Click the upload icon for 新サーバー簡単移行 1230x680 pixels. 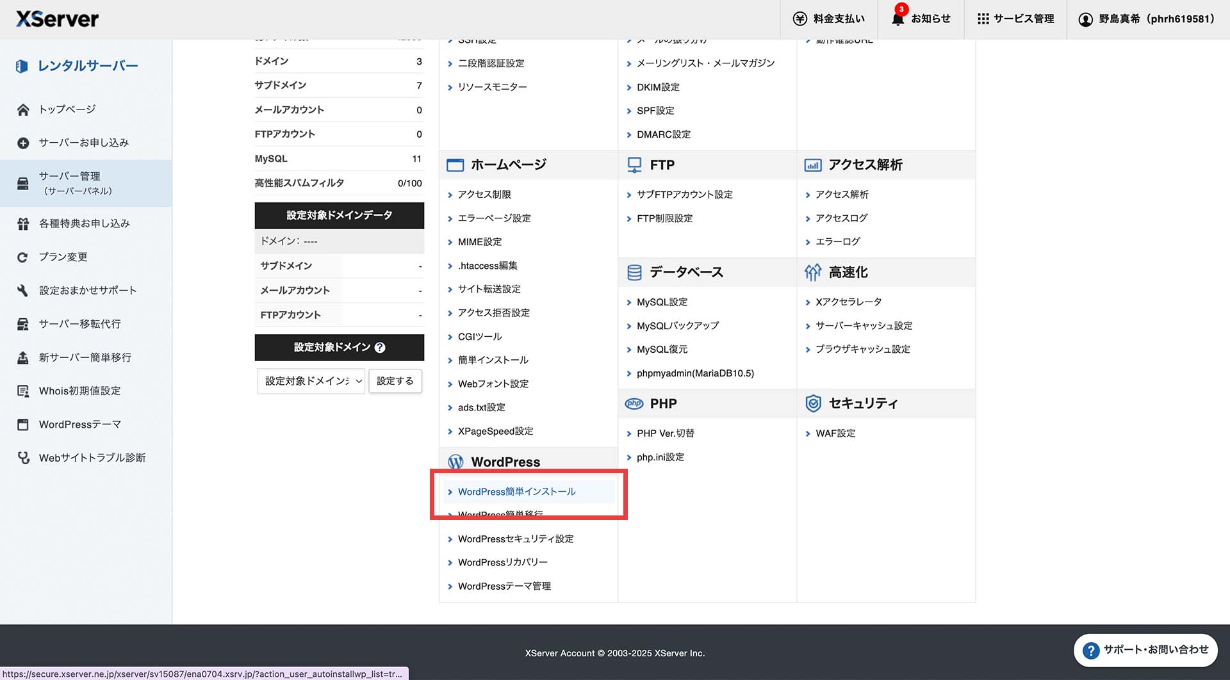pos(23,357)
